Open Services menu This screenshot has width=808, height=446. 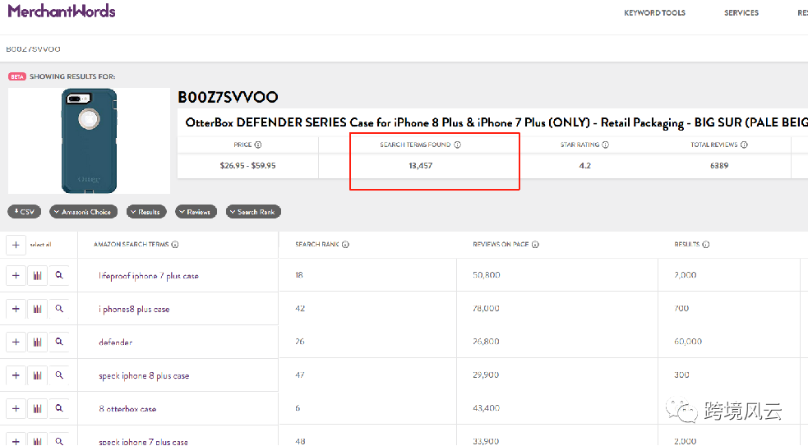click(741, 13)
